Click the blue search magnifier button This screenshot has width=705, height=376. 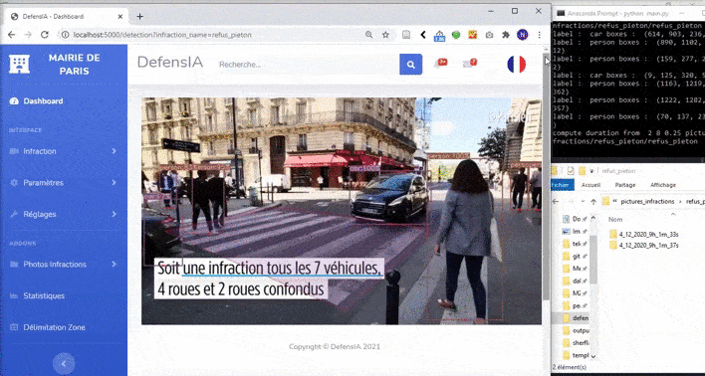(x=410, y=65)
